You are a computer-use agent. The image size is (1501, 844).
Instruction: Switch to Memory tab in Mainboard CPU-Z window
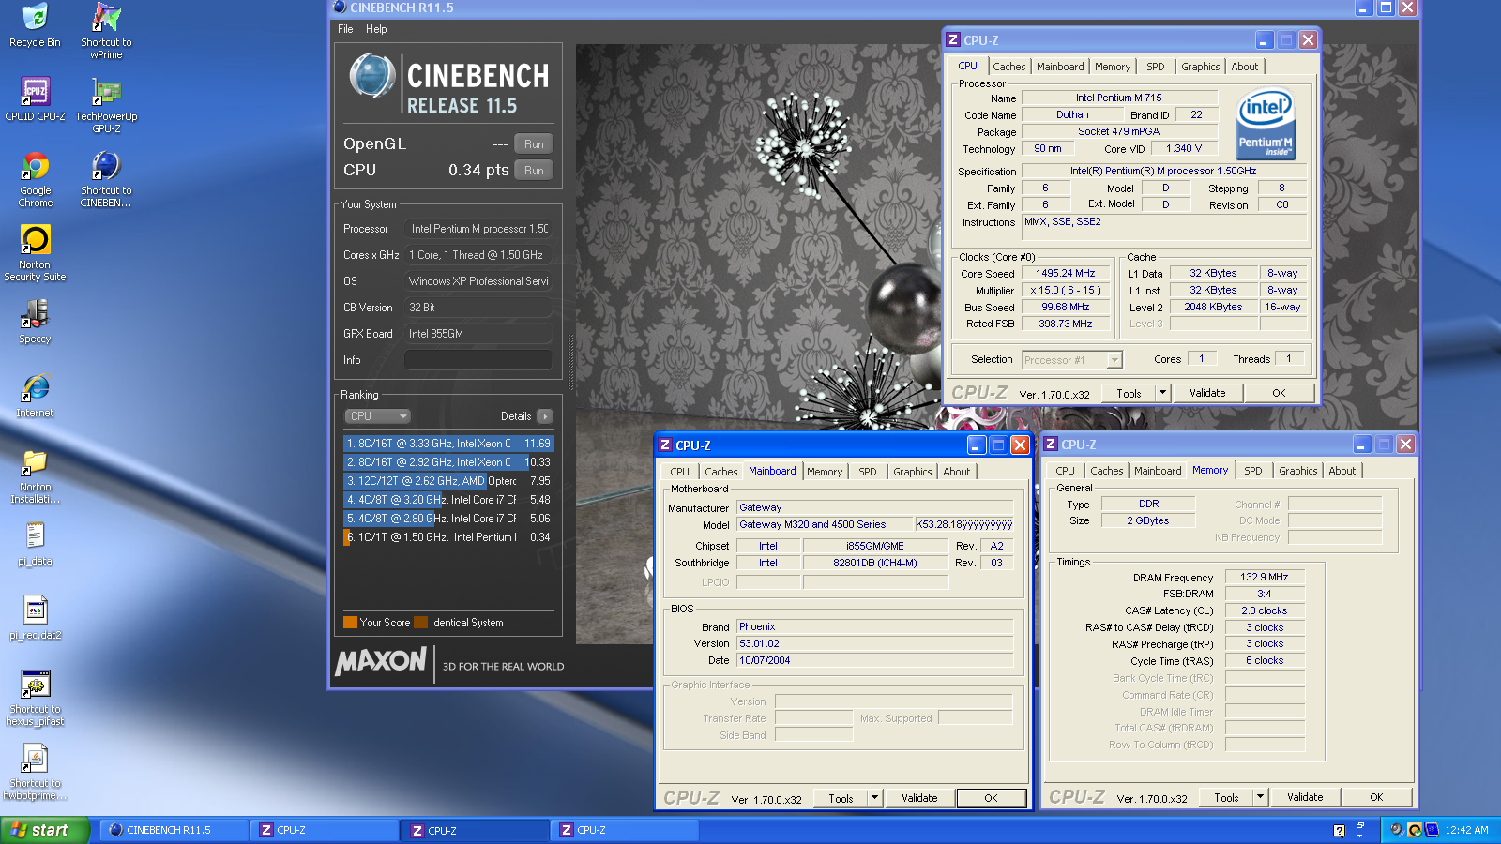[825, 472]
